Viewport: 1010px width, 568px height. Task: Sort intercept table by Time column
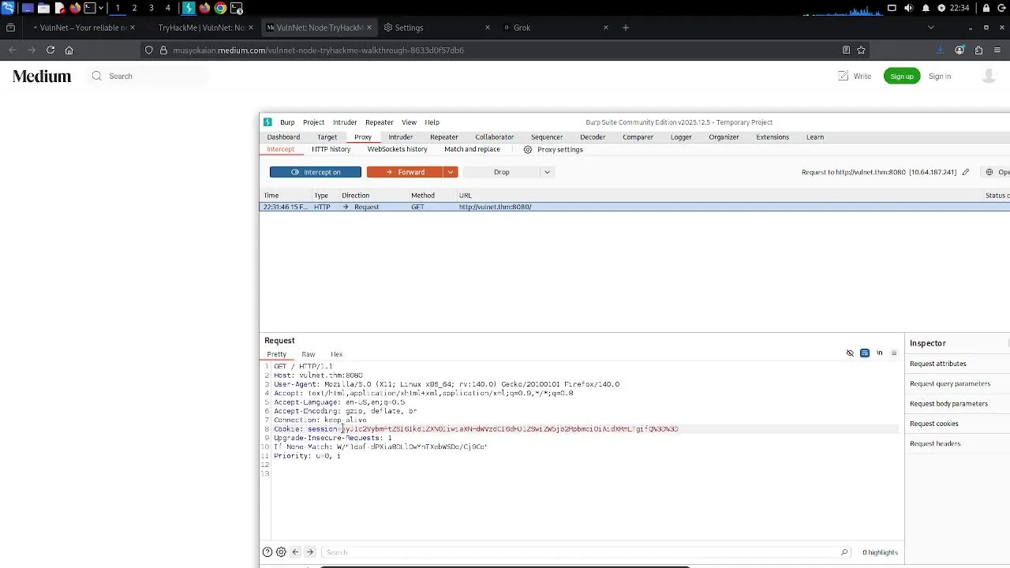pyautogui.click(x=271, y=195)
